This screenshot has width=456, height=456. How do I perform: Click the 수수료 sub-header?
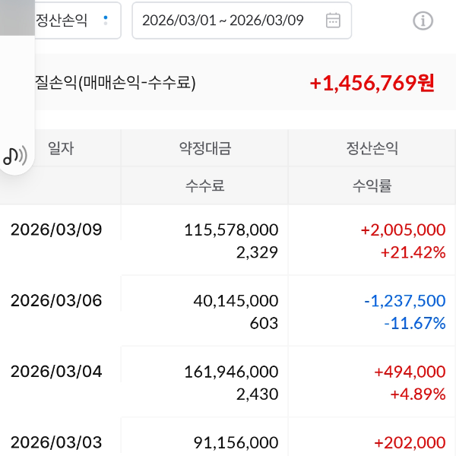coord(204,185)
